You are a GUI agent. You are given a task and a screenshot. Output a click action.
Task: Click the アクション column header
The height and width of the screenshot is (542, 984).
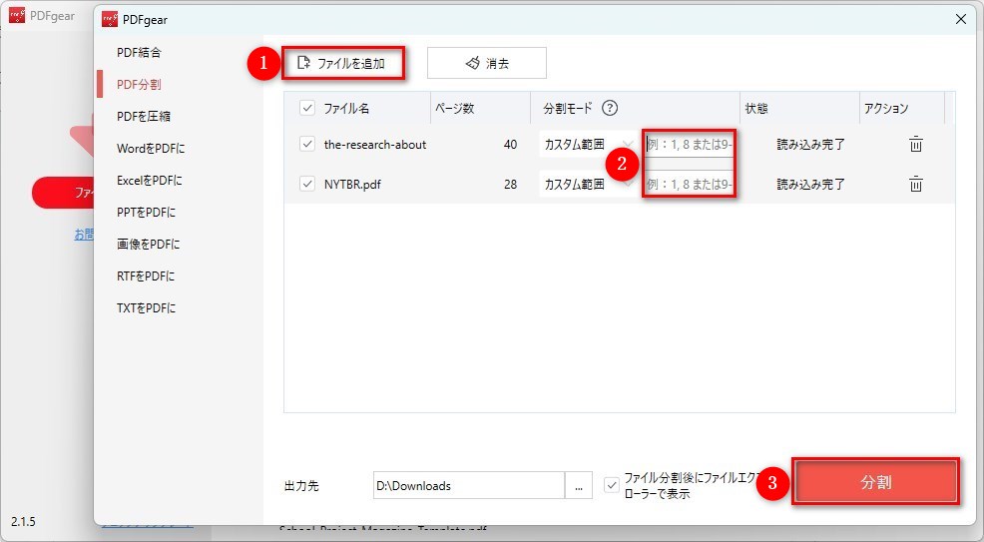886,108
